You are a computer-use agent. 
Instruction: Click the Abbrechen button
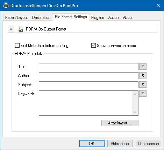120,144
